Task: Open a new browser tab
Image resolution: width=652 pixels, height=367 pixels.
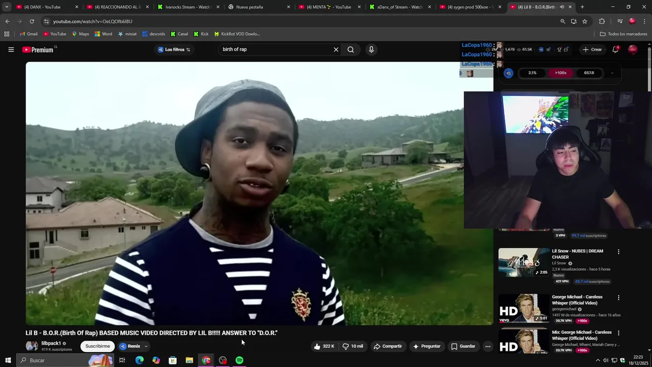Action: [582, 7]
